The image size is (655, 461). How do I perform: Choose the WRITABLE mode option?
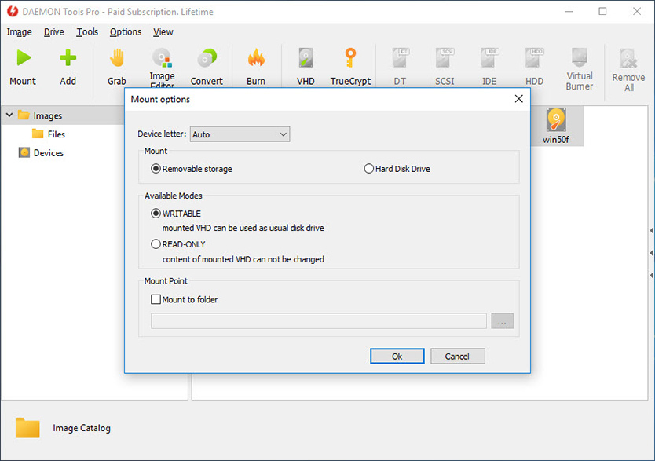tap(156, 214)
